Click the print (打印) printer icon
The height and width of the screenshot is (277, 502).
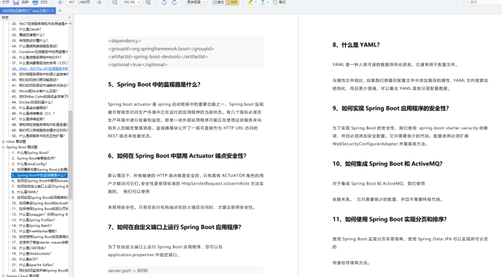[x=36, y=2]
